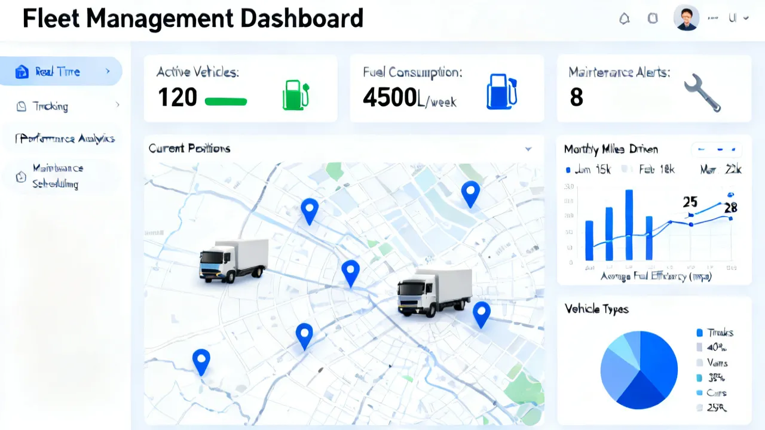Toggle the Cars legend label
The image size is (765, 430).
click(717, 393)
